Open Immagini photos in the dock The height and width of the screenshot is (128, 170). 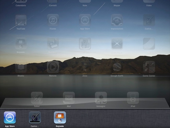(101, 98)
